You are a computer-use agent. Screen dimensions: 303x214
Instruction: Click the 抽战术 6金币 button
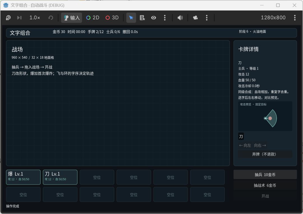265,185
